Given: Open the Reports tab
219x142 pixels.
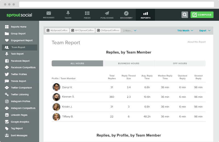Looking at the screenshot, I should [x=145, y=15].
